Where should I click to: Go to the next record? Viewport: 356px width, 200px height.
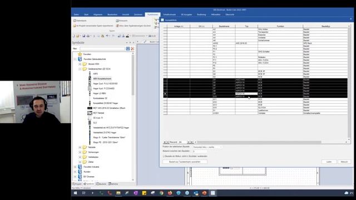[188, 142]
